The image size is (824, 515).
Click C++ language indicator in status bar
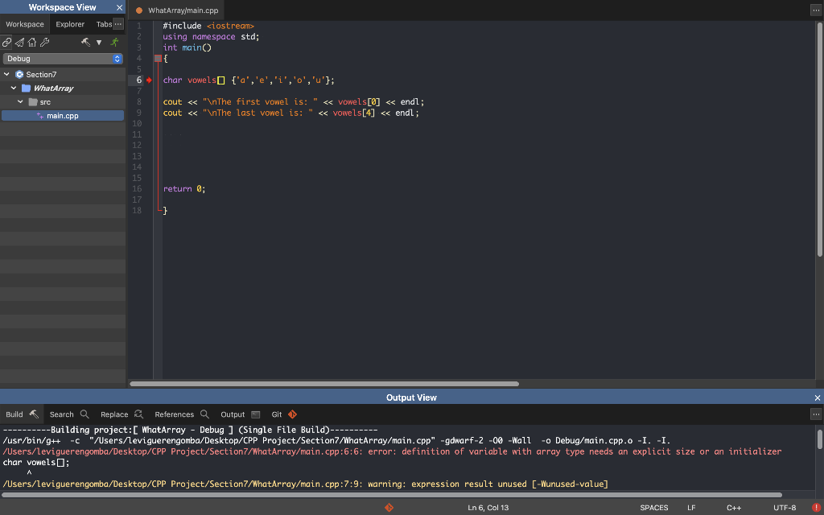(734, 507)
